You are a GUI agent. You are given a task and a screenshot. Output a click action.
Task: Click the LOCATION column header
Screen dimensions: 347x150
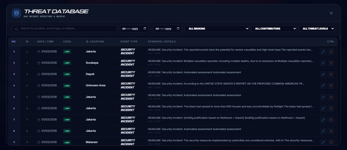(95, 42)
